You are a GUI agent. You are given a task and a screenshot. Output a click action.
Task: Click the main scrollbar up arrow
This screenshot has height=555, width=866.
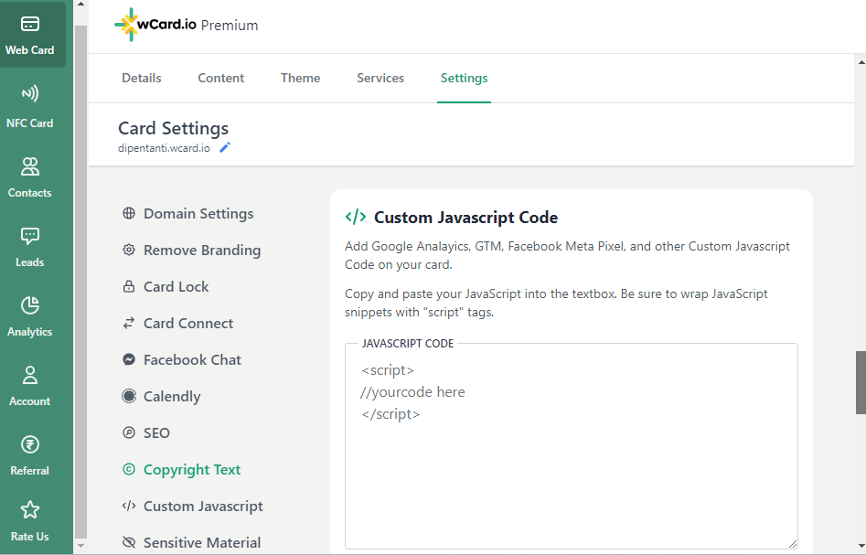click(x=861, y=62)
